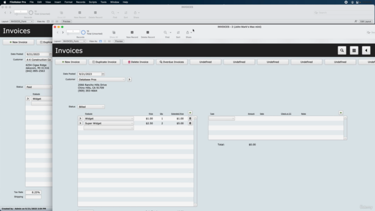This screenshot has height=211, width=375.
Task: Click record number field in front window
Action: point(73,31)
